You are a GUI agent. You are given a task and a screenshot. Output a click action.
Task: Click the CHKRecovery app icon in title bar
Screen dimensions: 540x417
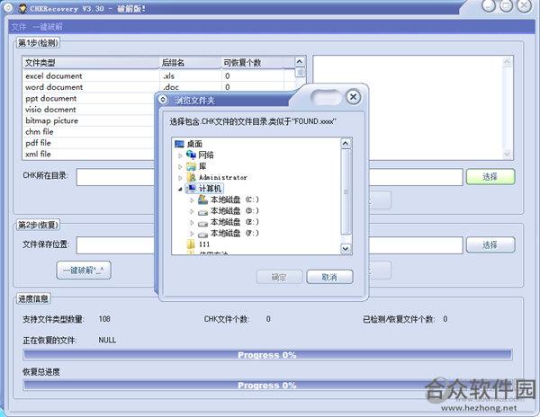(x=22, y=7)
